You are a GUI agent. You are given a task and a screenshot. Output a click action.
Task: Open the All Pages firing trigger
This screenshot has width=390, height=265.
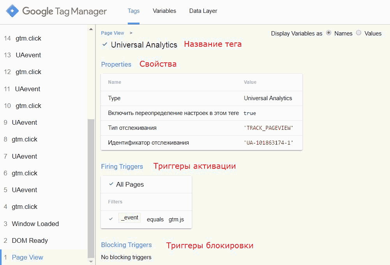tap(130, 184)
